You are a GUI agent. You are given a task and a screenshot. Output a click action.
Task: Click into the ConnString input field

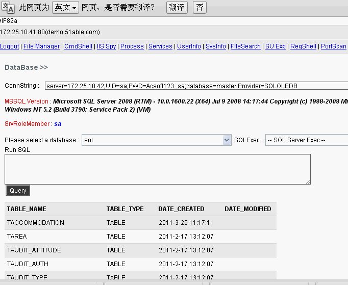click(196, 86)
